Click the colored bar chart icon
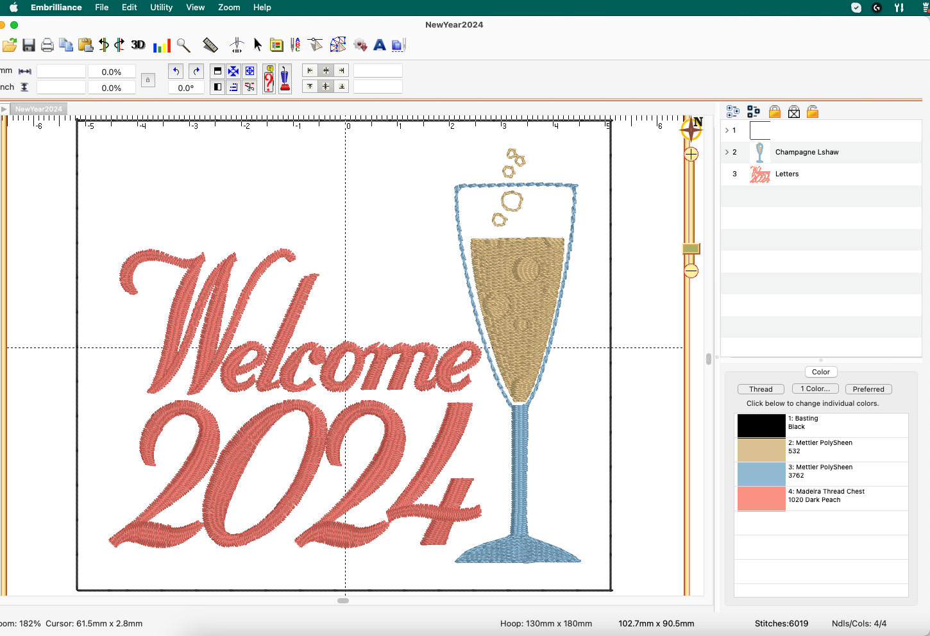 (162, 45)
